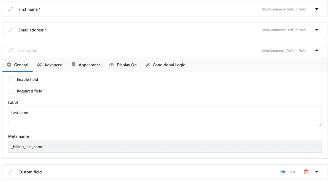The image size is (330, 182).
Task: Click the Required field label text
Action: 29,91
